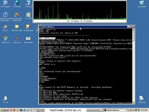
Task: Switch to 'ati venit pe HackT...' taskbar button
Action: click(95, 110)
